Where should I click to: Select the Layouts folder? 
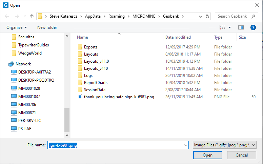88,54
